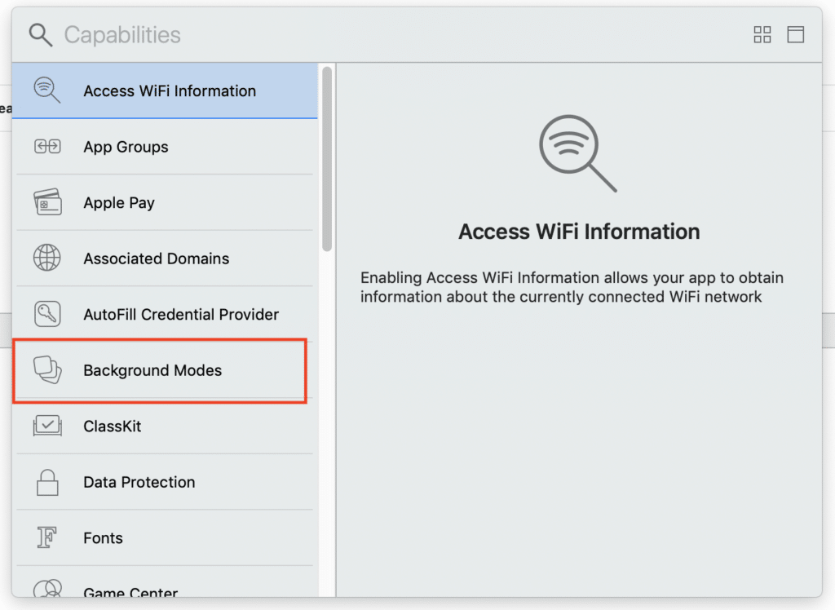Click the ClassKit checkmark icon
Viewport: 835px width, 610px height.
point(47,426)
